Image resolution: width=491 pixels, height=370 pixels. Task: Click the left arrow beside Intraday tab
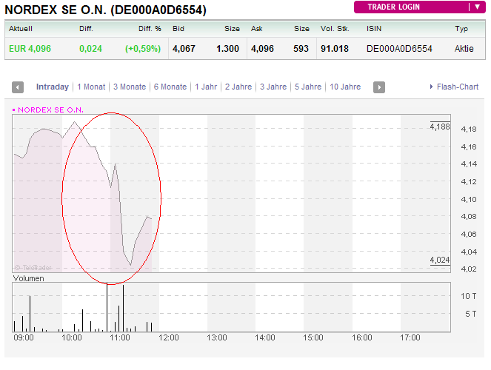[x=19, y=87]
